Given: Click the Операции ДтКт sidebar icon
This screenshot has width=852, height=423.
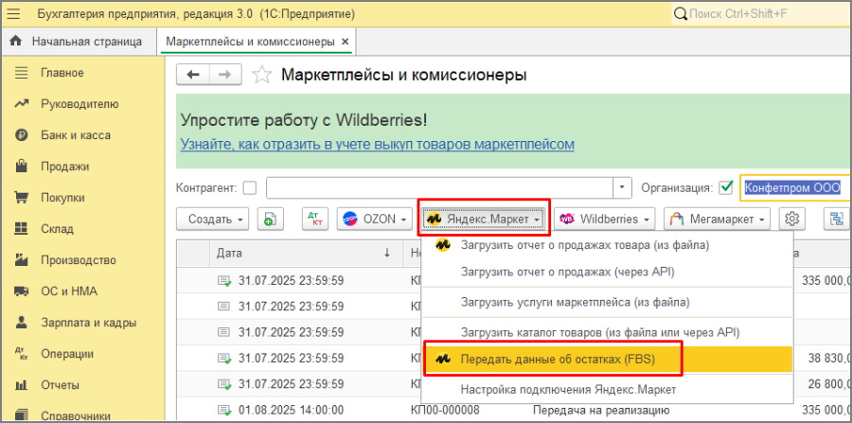Looking at the screenshot, I should tap(21, 354).
